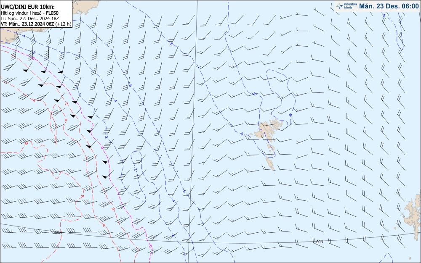Click the 'UWC/DINI EUR 10km:' title

[27, 7]
